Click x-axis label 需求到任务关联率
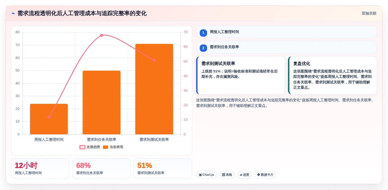Screen dimensions: 388x190 click(x=101, y=139)
